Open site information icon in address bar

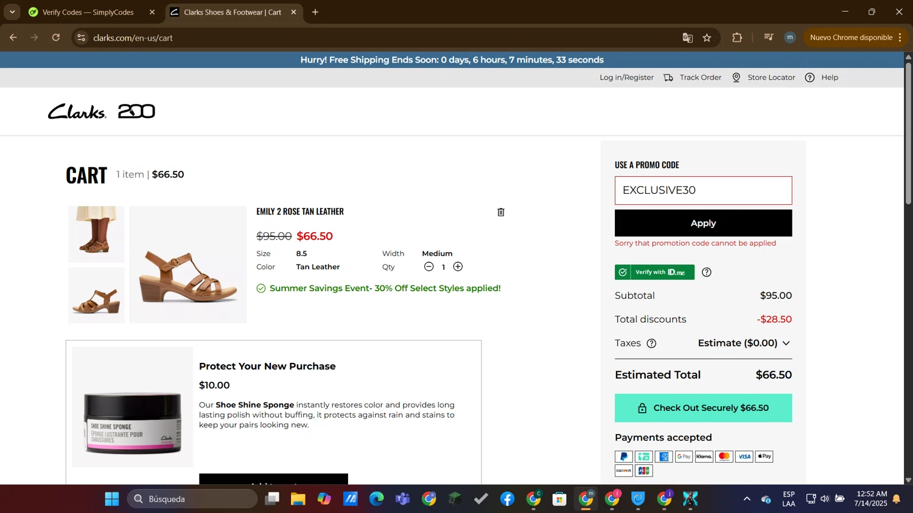pyautogui.click(x=81, y=38)
